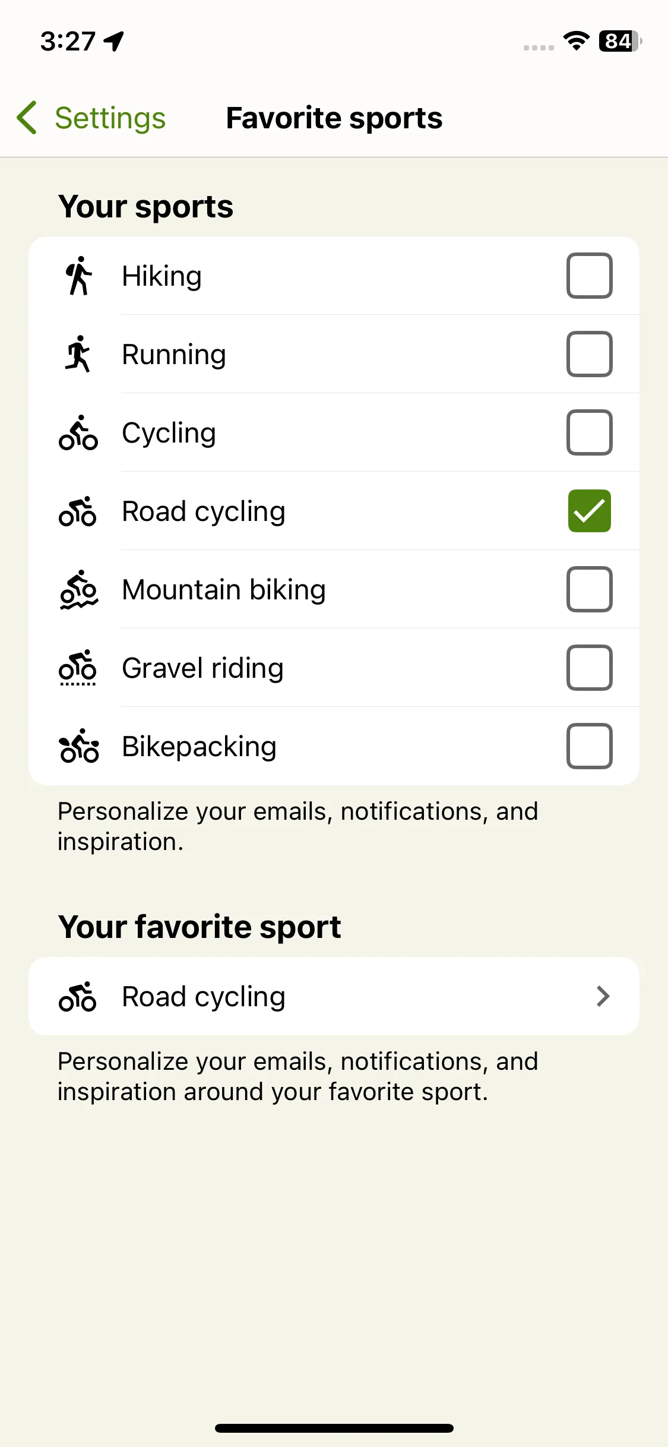668x1447 pixels.
Task: Select the Gravel riding label
Action: (x=202, y=668)
